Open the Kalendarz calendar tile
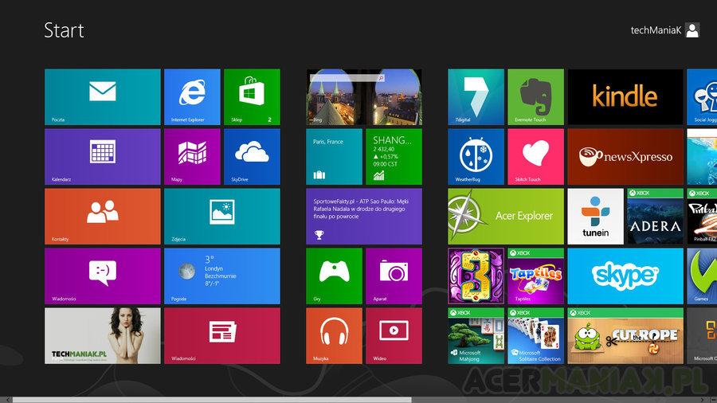 (103, 157)
